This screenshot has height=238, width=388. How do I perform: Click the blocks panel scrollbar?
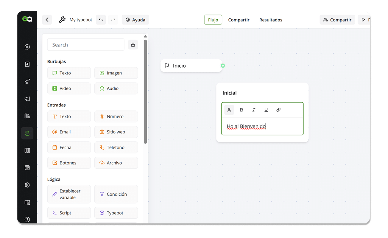145,89
